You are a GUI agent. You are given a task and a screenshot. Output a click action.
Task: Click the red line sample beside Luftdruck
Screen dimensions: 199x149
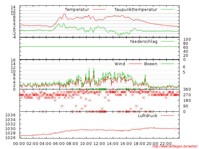[x=167, y=115]
